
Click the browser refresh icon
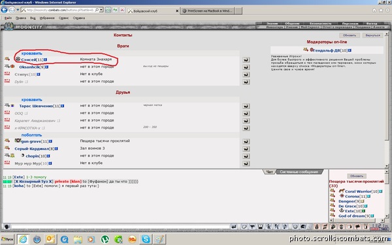(115, 10)
